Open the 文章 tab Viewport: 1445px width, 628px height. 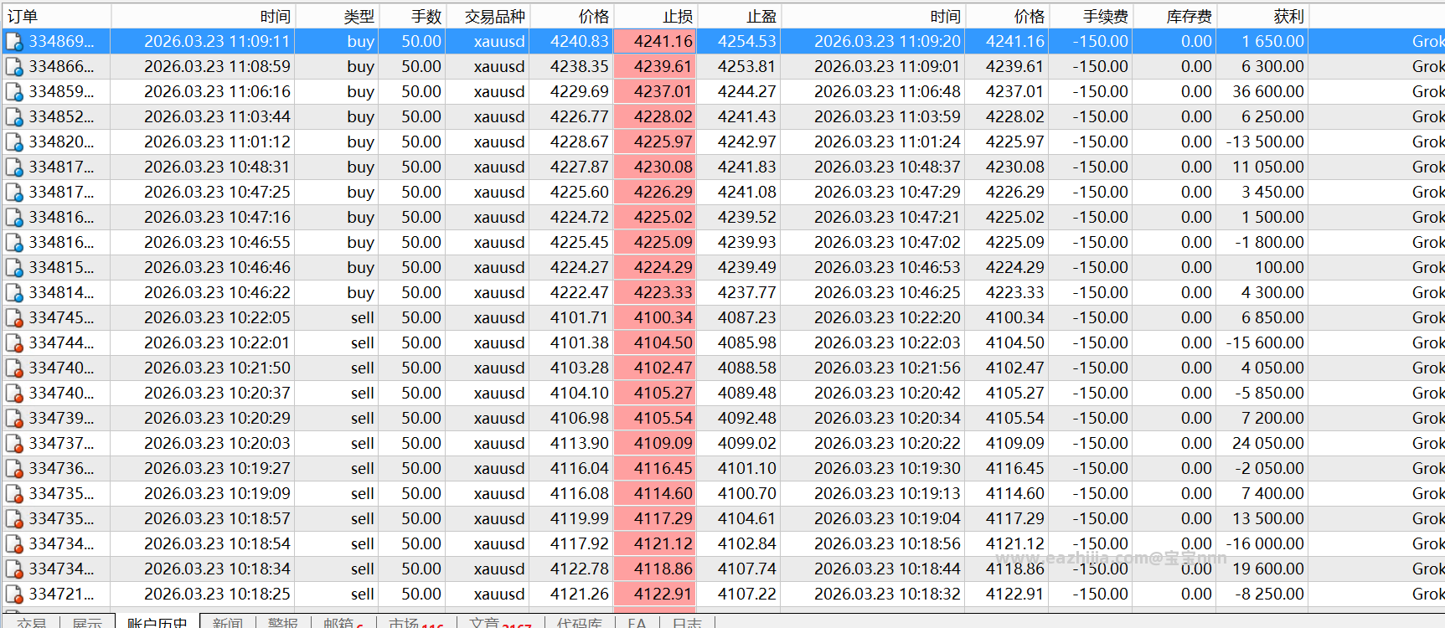click(500, 622)
